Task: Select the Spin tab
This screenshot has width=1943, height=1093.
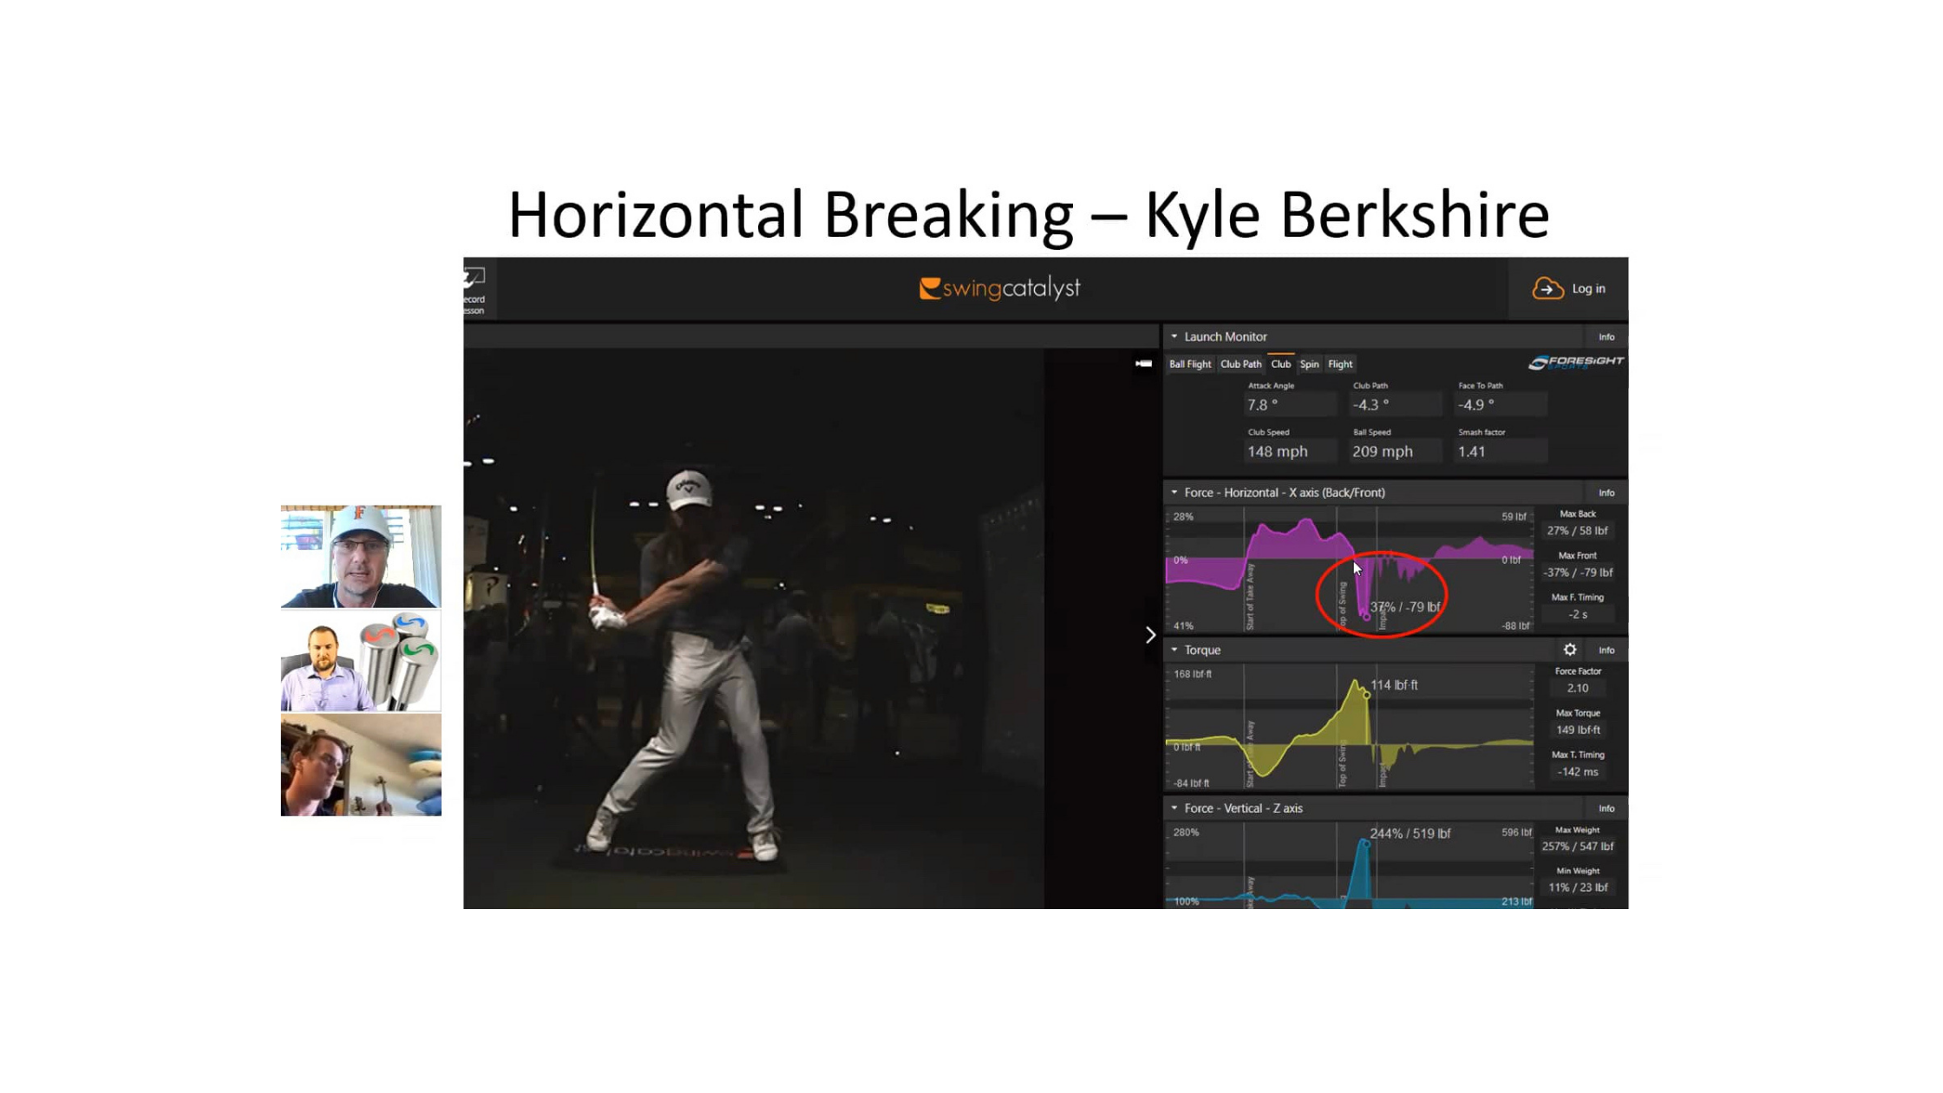Action: pos(1309,364)
